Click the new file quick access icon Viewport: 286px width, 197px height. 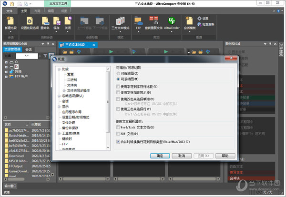(12, 4)
